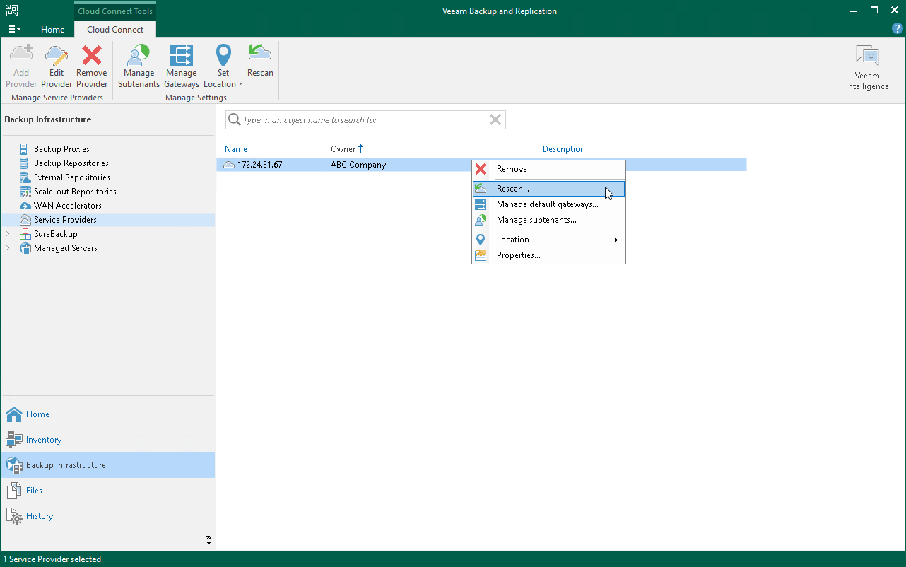Click the magnifier search icon
Viewport: 906px width, 567px height.
[x=234, y=120]
